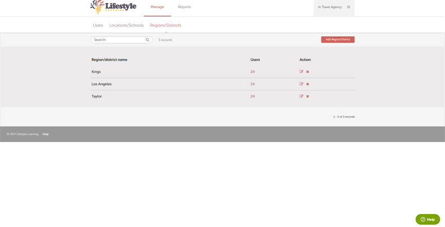Click the green Help button
This screenshot has height=227, width=445.
(x=427, y=219)
